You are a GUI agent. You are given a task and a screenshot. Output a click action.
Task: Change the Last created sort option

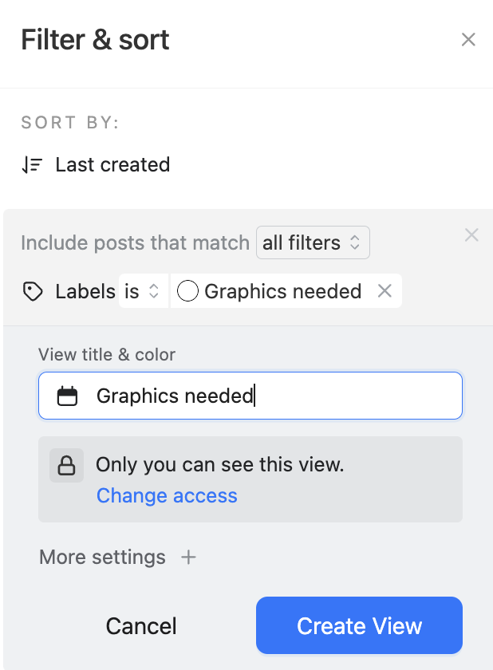(x=112, y=164)
